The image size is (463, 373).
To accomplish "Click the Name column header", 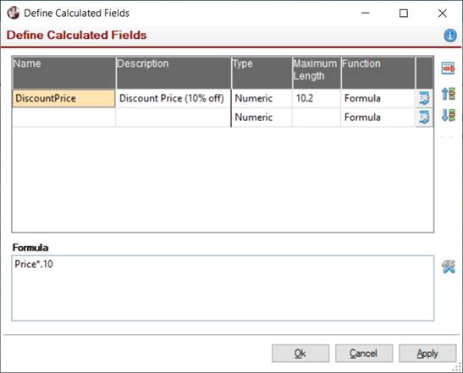I will pos(63,73).
